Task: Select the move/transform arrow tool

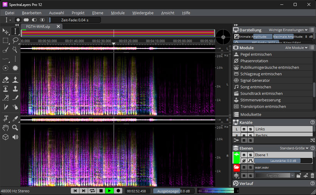Action: (5, 31)
